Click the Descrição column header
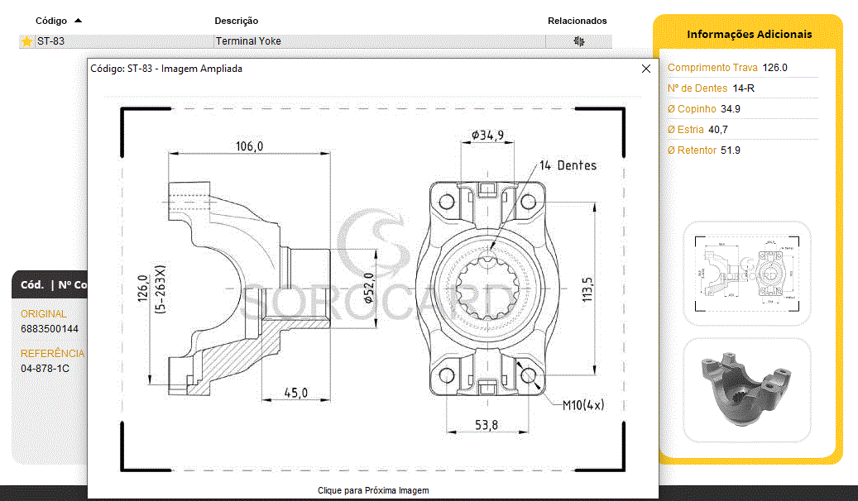This screenshot has height=501, width=858. click(x=236, y=21)
